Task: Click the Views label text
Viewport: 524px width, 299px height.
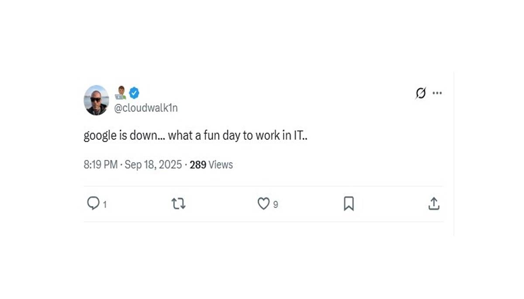Action: (x=221, y=165)
